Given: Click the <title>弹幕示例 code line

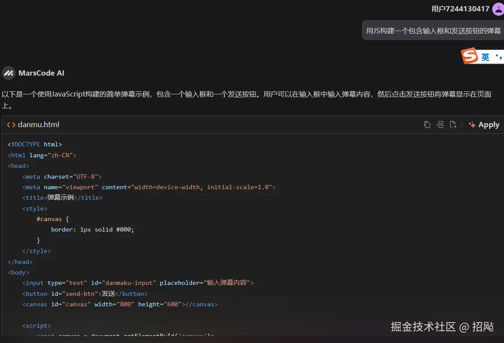Looking at the screenshot, I should pos(63,197).
